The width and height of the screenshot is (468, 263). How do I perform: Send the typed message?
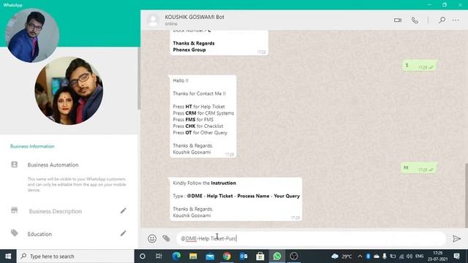456,239
